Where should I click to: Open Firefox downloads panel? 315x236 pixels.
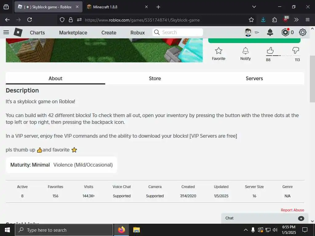tap(263, 20)
